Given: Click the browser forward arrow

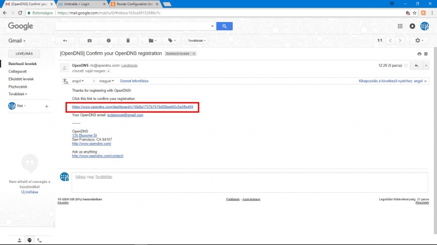Looking at the screenshot, I should point(12,13).
